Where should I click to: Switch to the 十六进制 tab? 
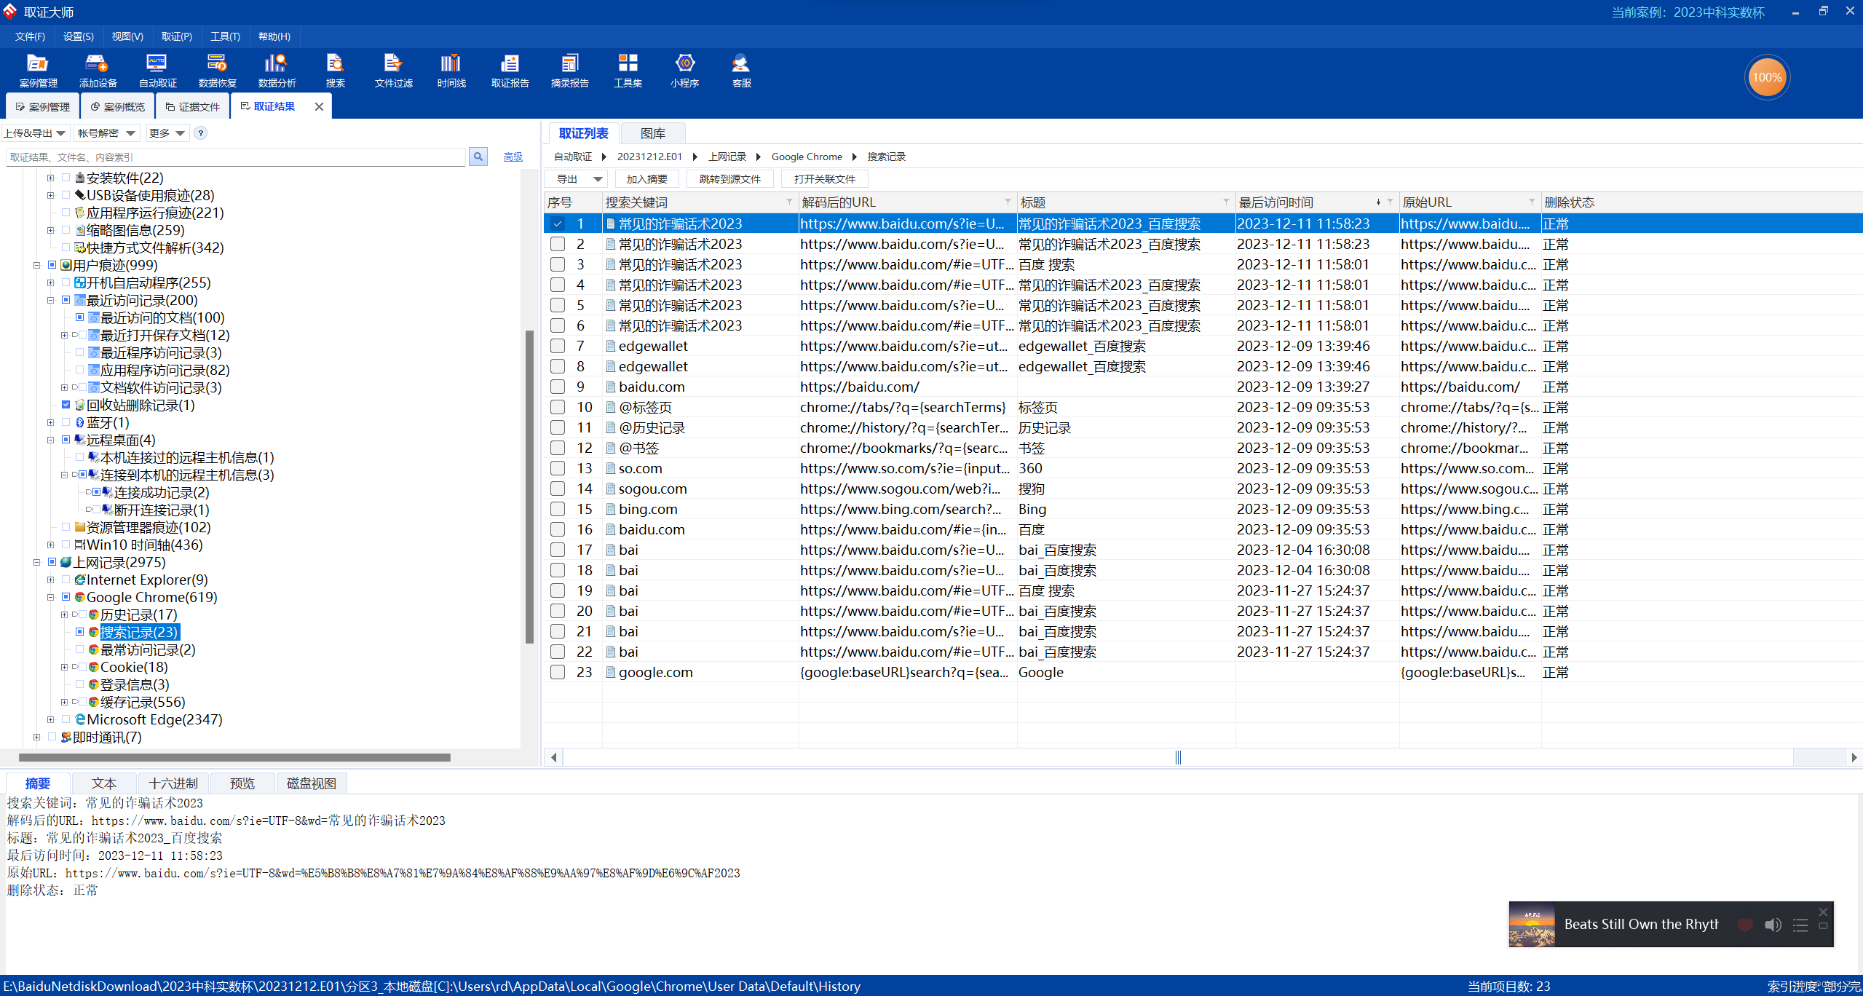(173, 783)
